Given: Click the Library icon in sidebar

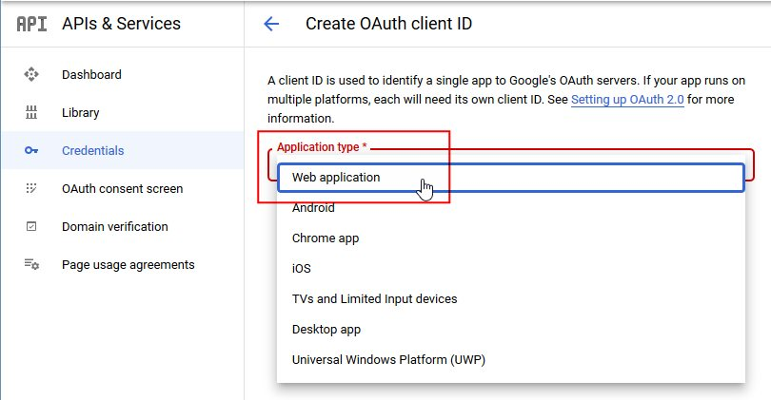Looking at the screenshot, I should click(31, 112).
